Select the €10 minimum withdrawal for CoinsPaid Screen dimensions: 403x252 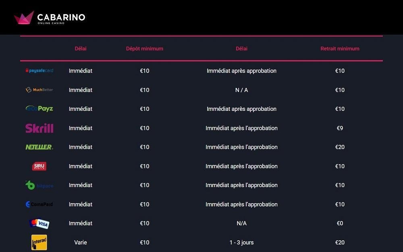click(x=340, y=204)
